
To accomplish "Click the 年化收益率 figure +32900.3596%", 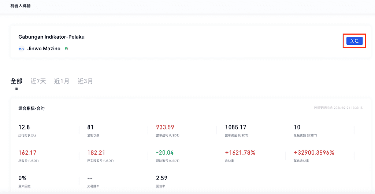I will [x=314, y=152].
